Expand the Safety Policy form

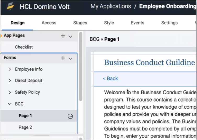[10, 92]
